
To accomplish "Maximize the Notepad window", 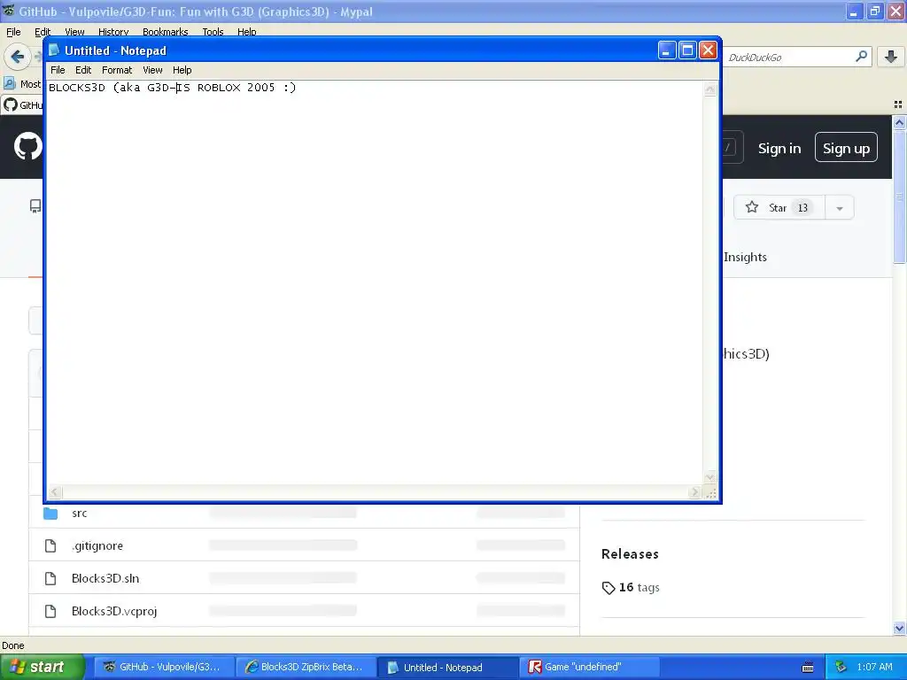I will 687,50.
